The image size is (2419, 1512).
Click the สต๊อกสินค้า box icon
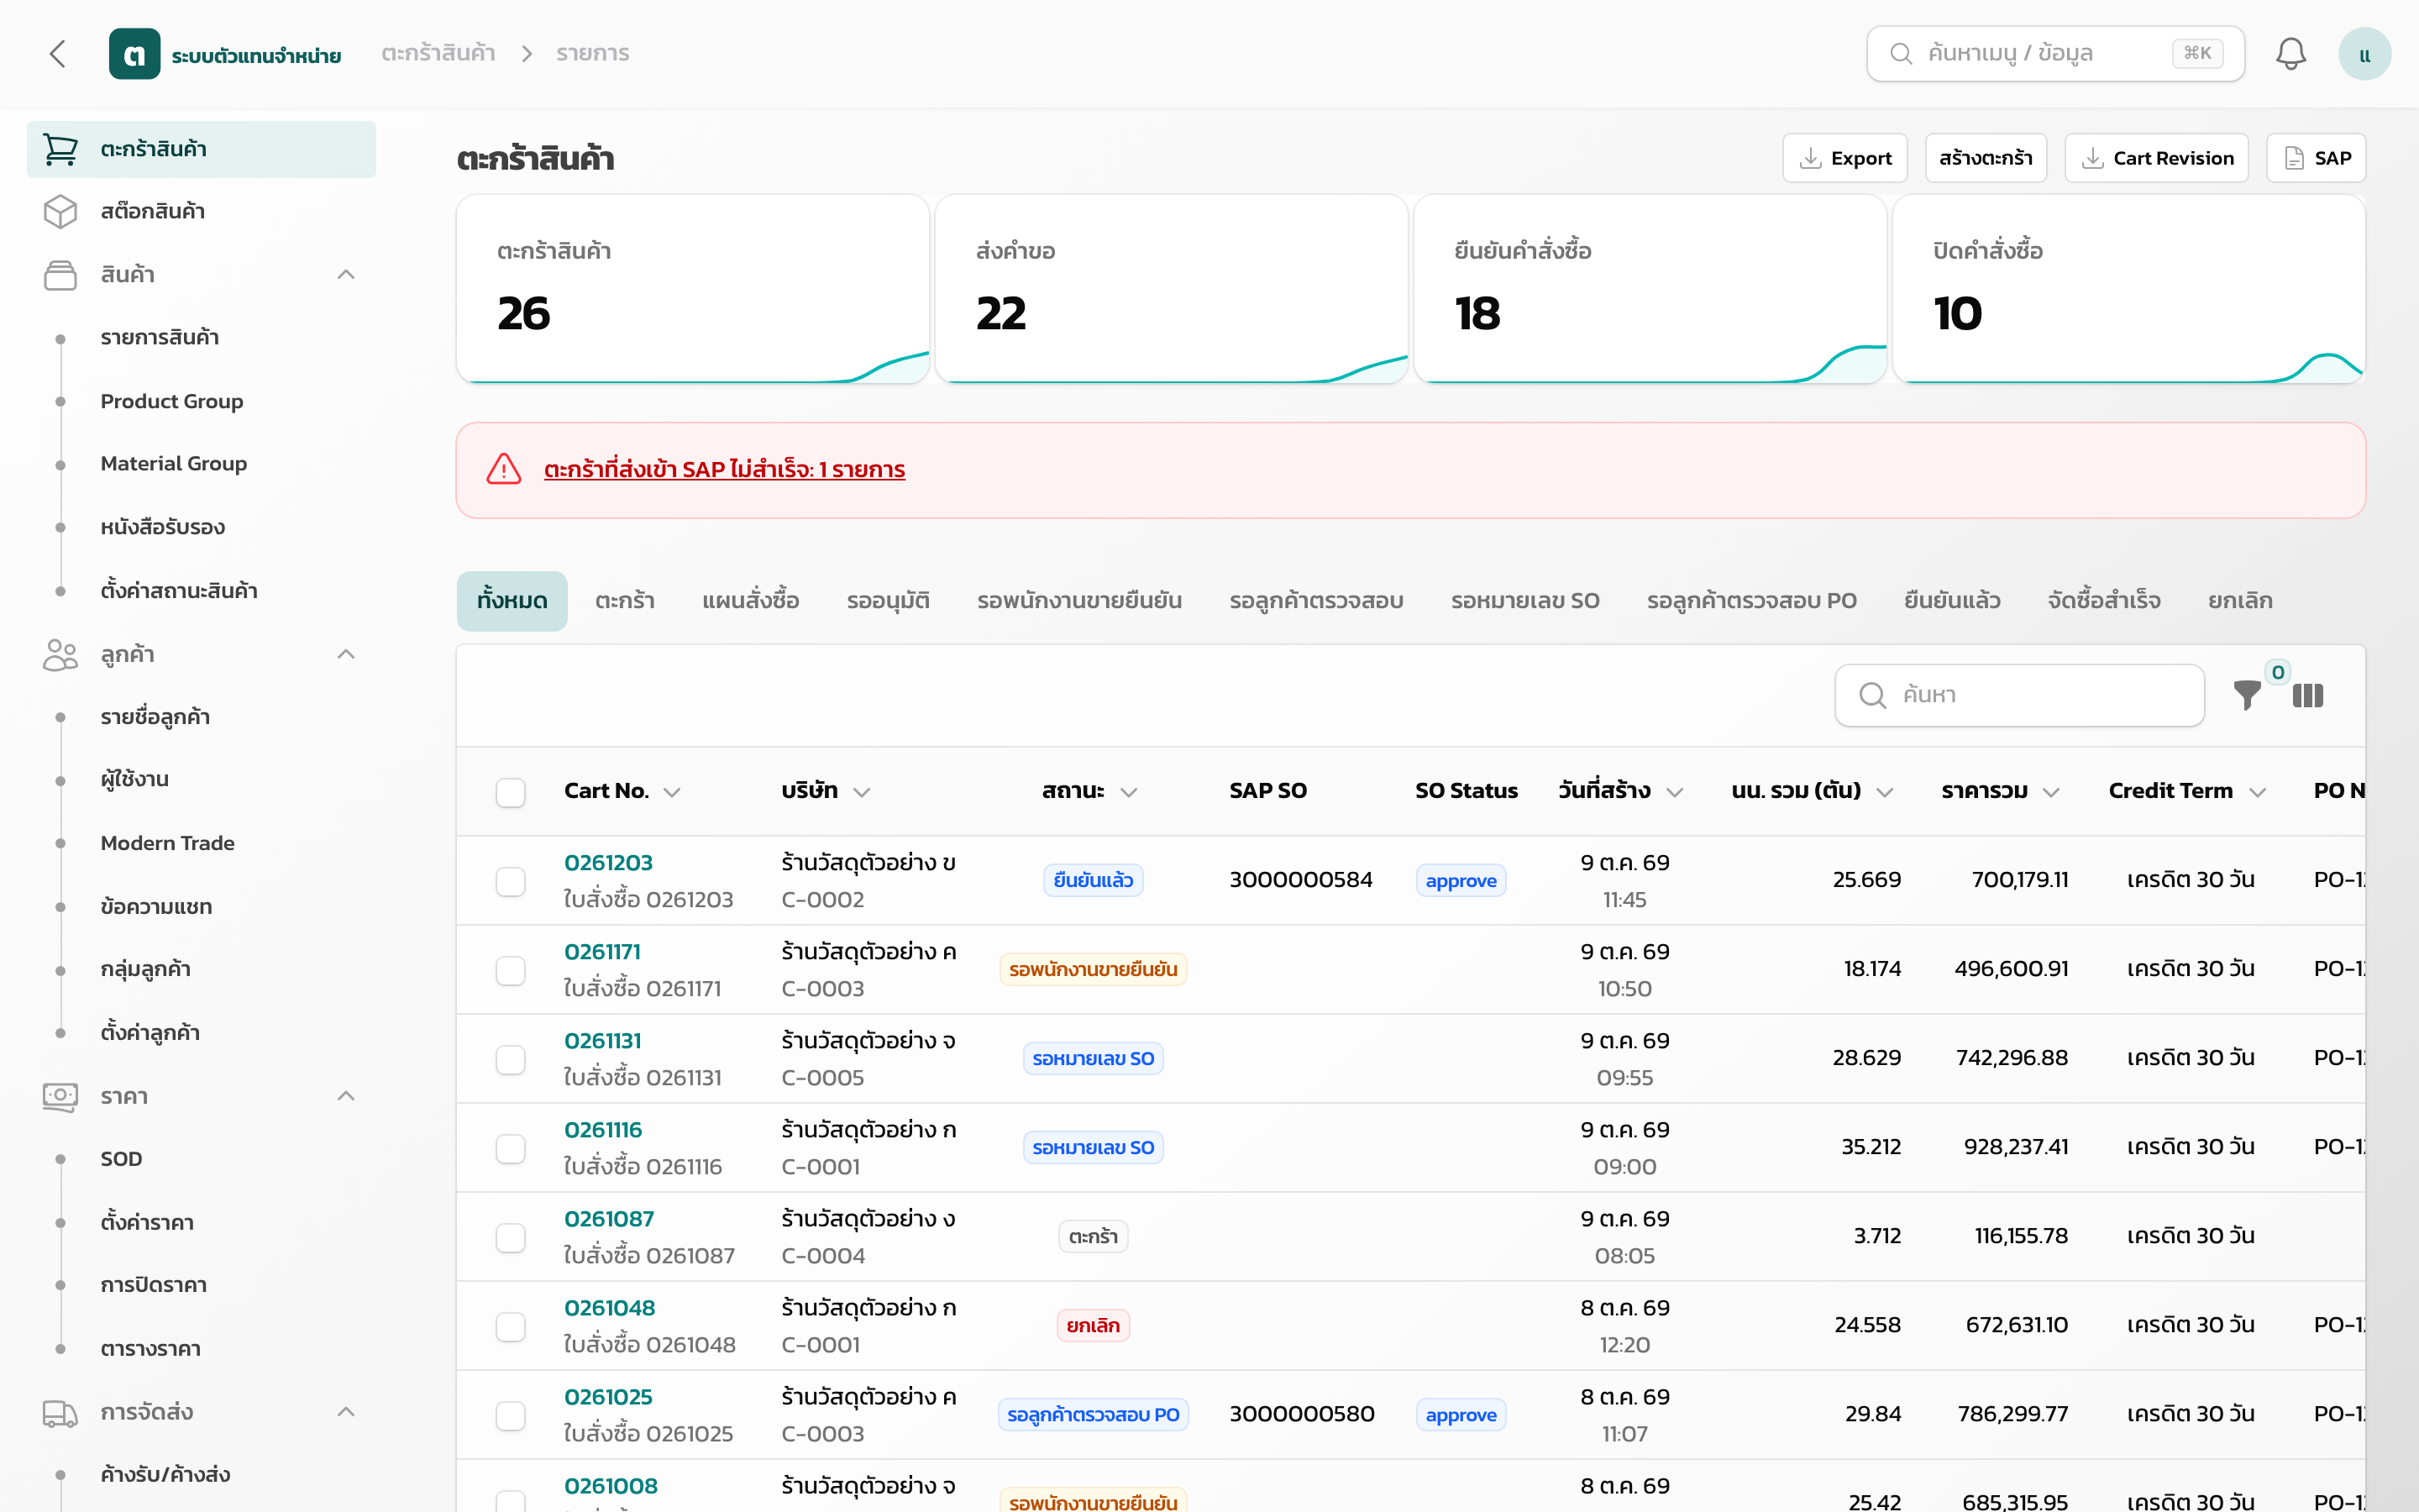point(61,211)
